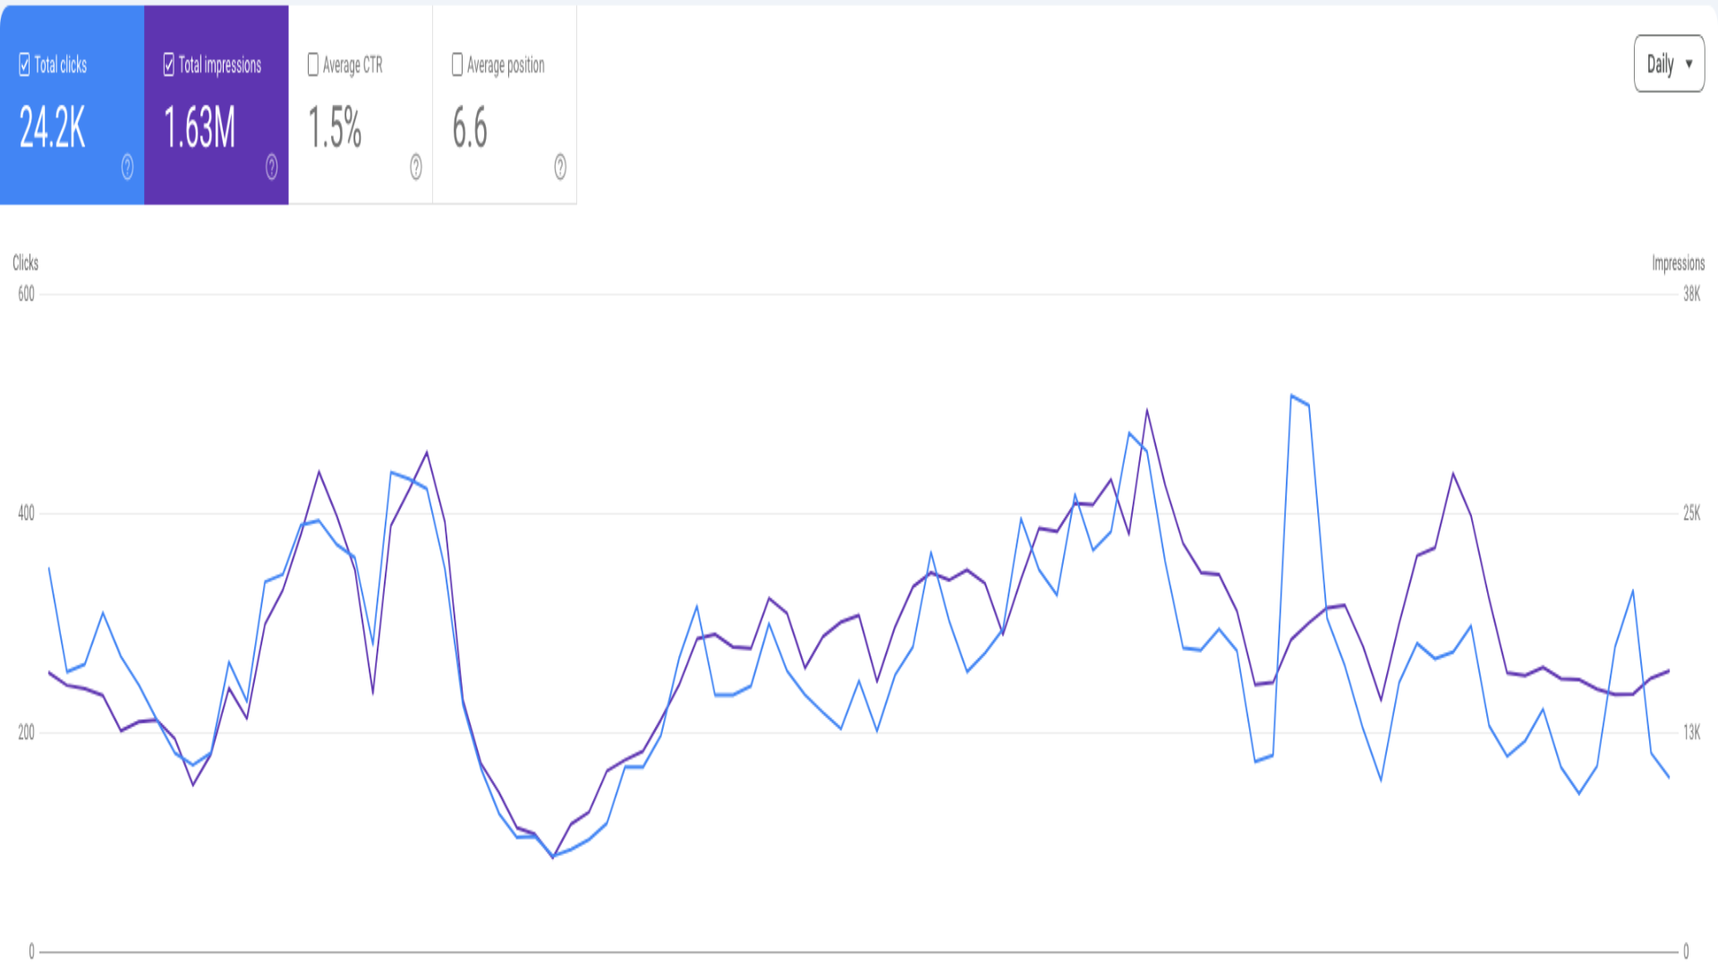The height and width of the screenshot is (966, 1718).
Task: Click the "Total impressions" label text
Action: point(220,64)
